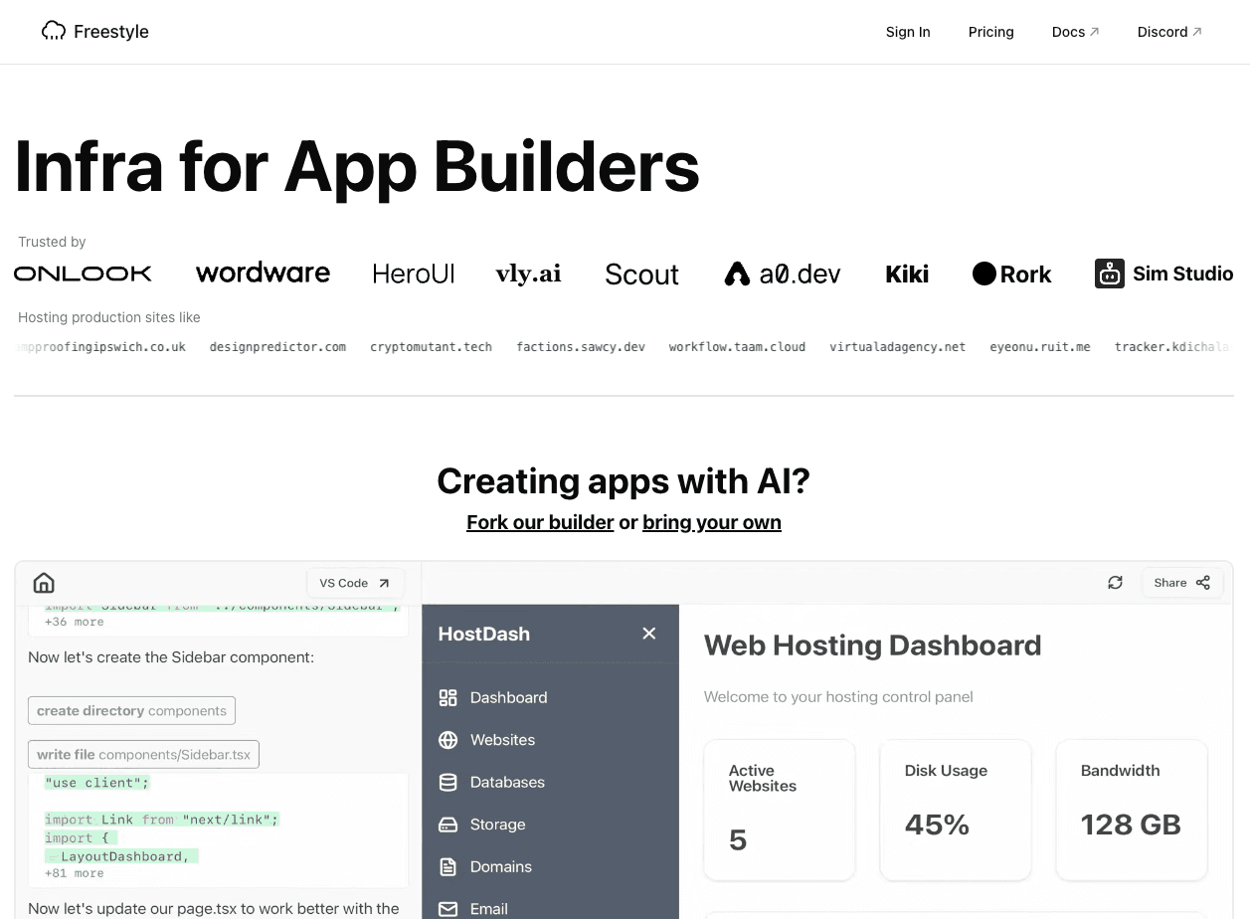Expand the "+81 more" collapsed code lines

coord(74,873)
